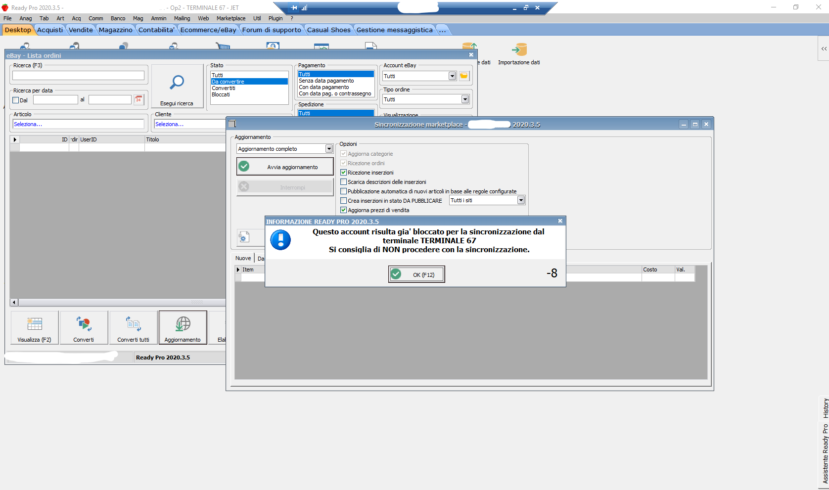This screenshot has height=490, width=829.
Task: Open the Account eBay dropdown
Action: coord(452,76)
